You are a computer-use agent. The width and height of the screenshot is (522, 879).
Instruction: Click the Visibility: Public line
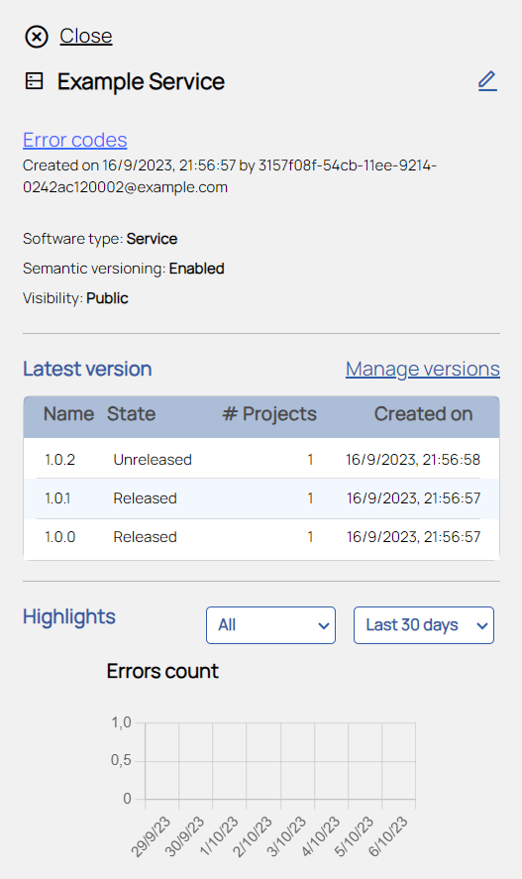coord(75,298)
